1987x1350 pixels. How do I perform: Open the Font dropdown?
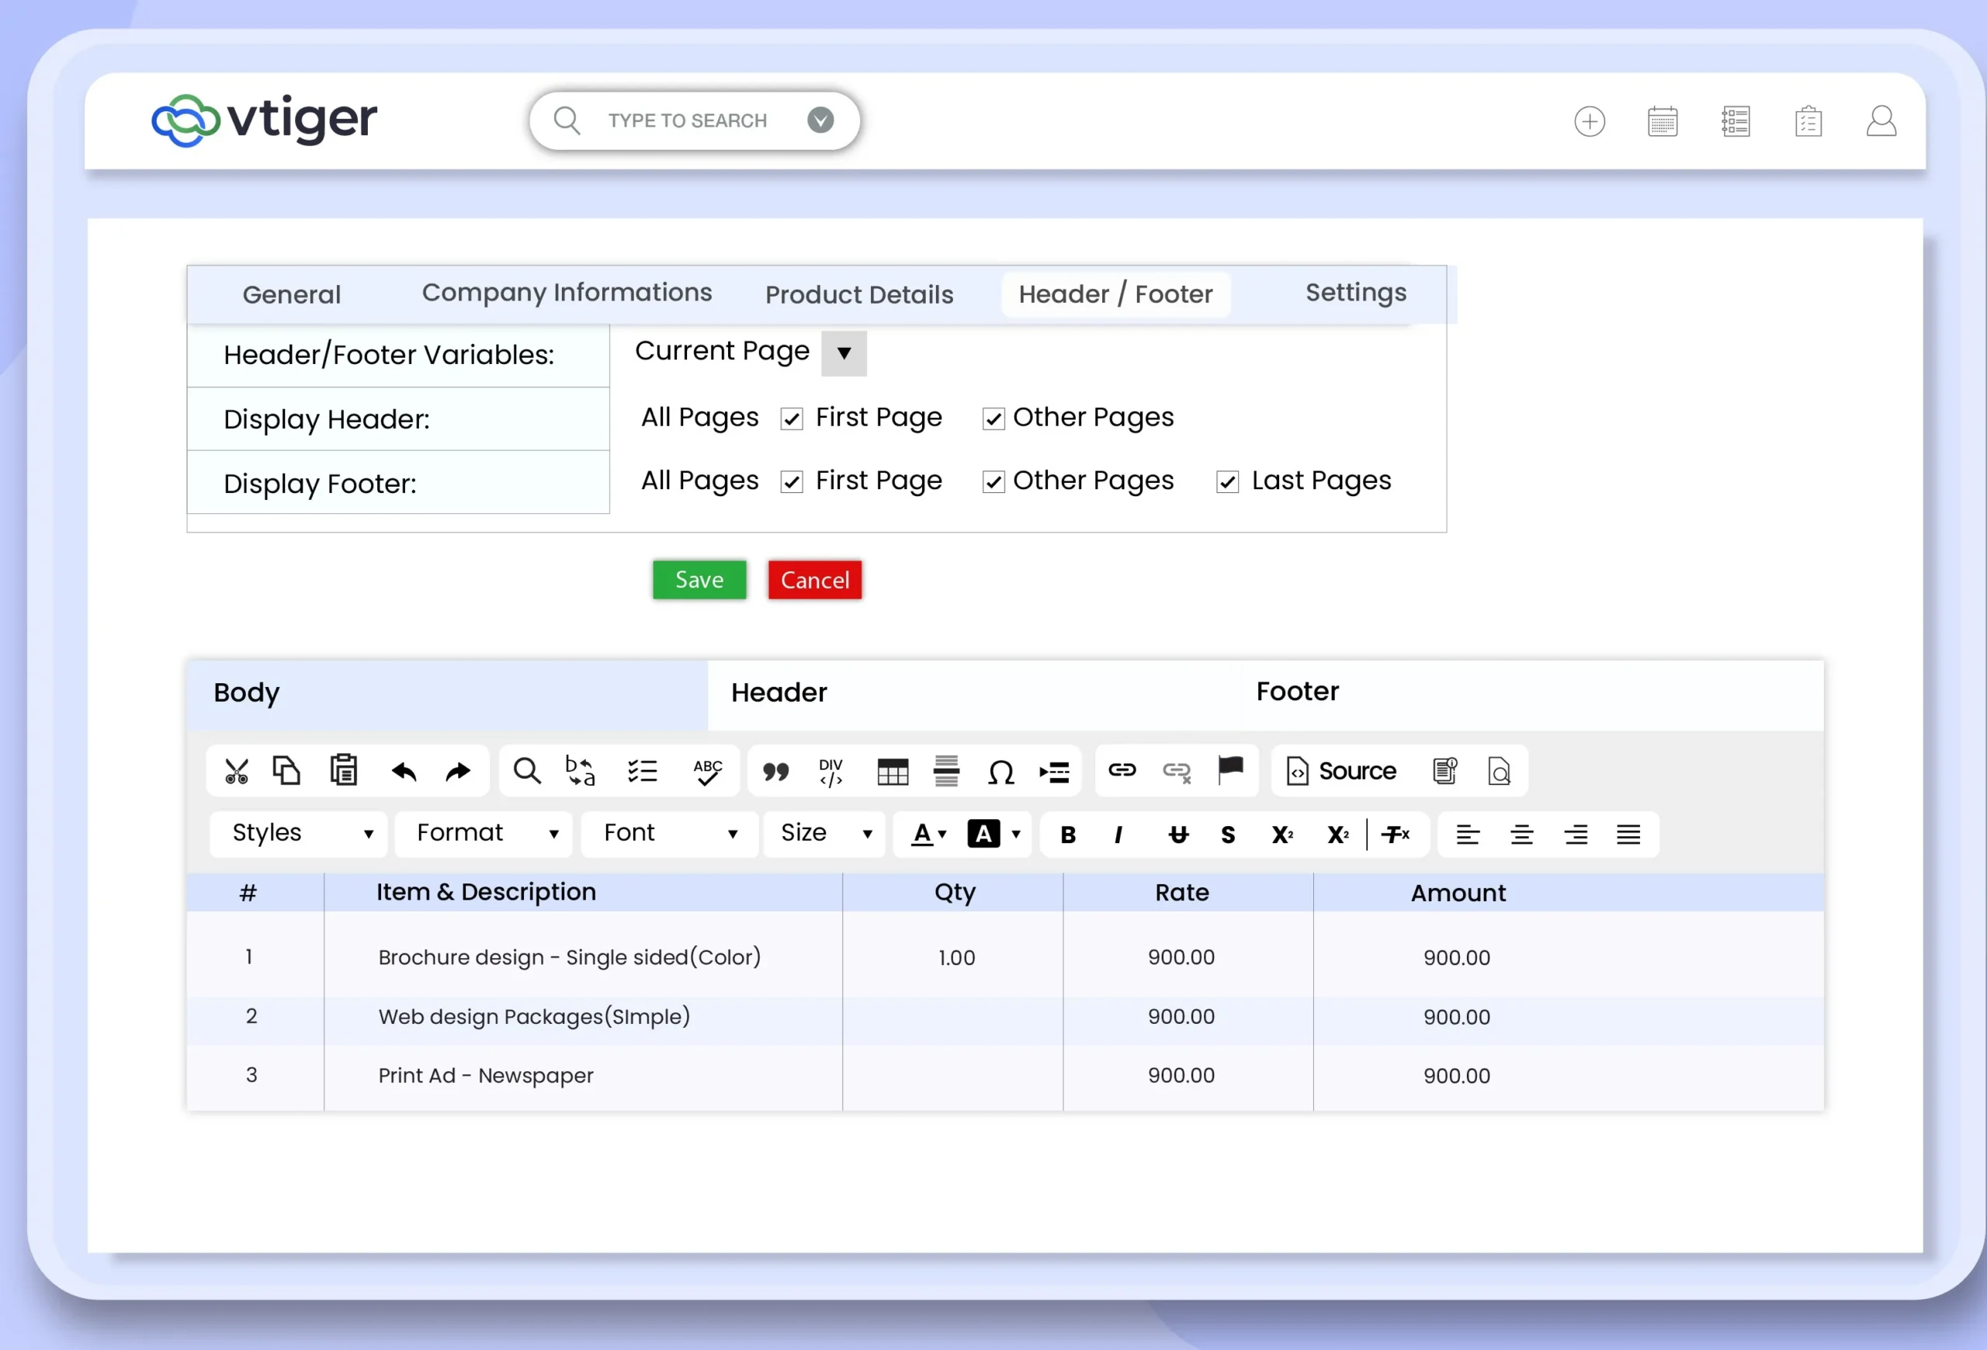[668, 834]
